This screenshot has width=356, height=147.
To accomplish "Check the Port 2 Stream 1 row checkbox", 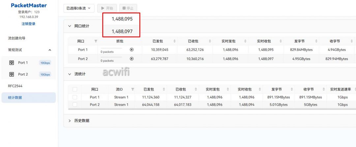I will point(75,105).
